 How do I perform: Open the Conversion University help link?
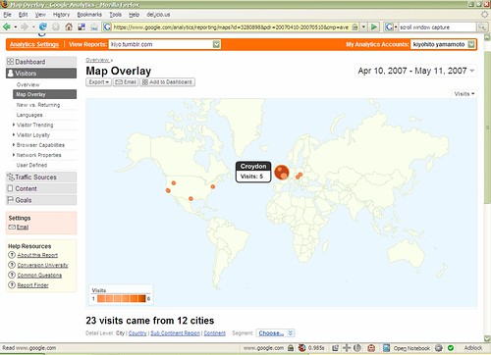pyautogui.click(x=42, y=265)
